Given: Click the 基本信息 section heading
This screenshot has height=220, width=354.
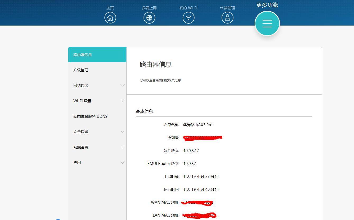Looking at the screenshot, I should [144, 111].
